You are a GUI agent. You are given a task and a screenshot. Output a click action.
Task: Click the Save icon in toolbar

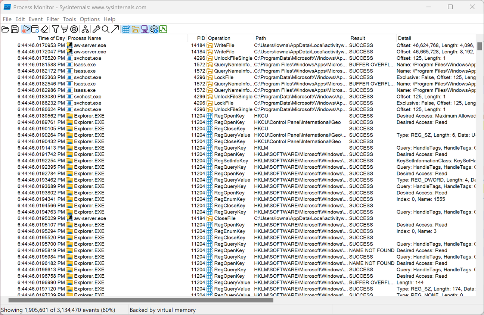click(15, 29)
